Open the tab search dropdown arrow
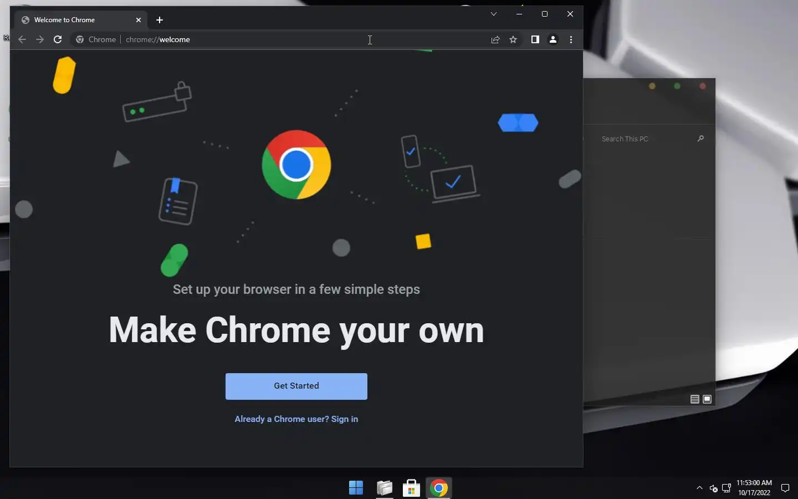This screenshot has height=499, width=798. (494, 14)
